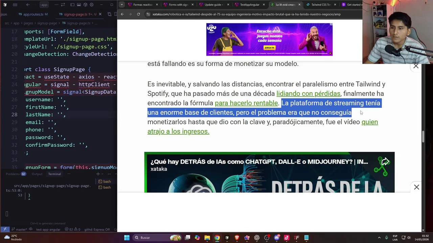
Task: Open the 'lidiando con pérdidas' link
Action: point(308,93)
